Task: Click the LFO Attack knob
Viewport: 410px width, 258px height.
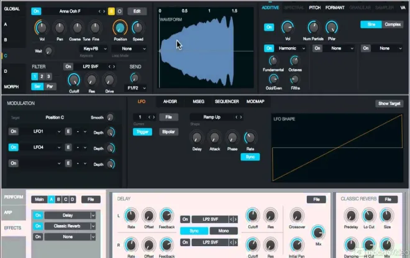Action: point(214,137)
